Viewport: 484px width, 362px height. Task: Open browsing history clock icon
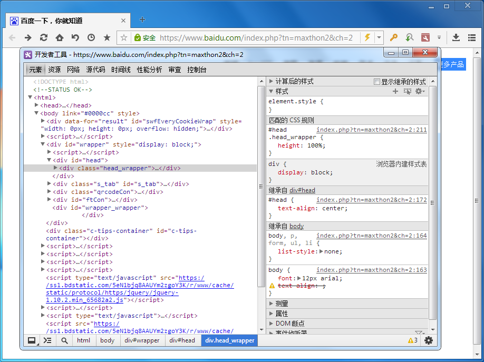pyautogui.click(x=91, y=37)
